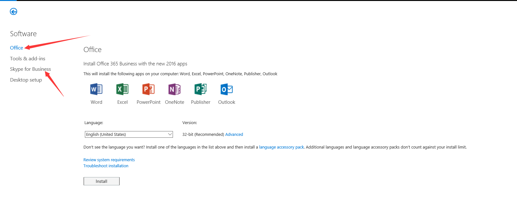Click the PowerPoint label under its icon
The width and height of the screenshot is (517, 212).
tap(148, 102)
